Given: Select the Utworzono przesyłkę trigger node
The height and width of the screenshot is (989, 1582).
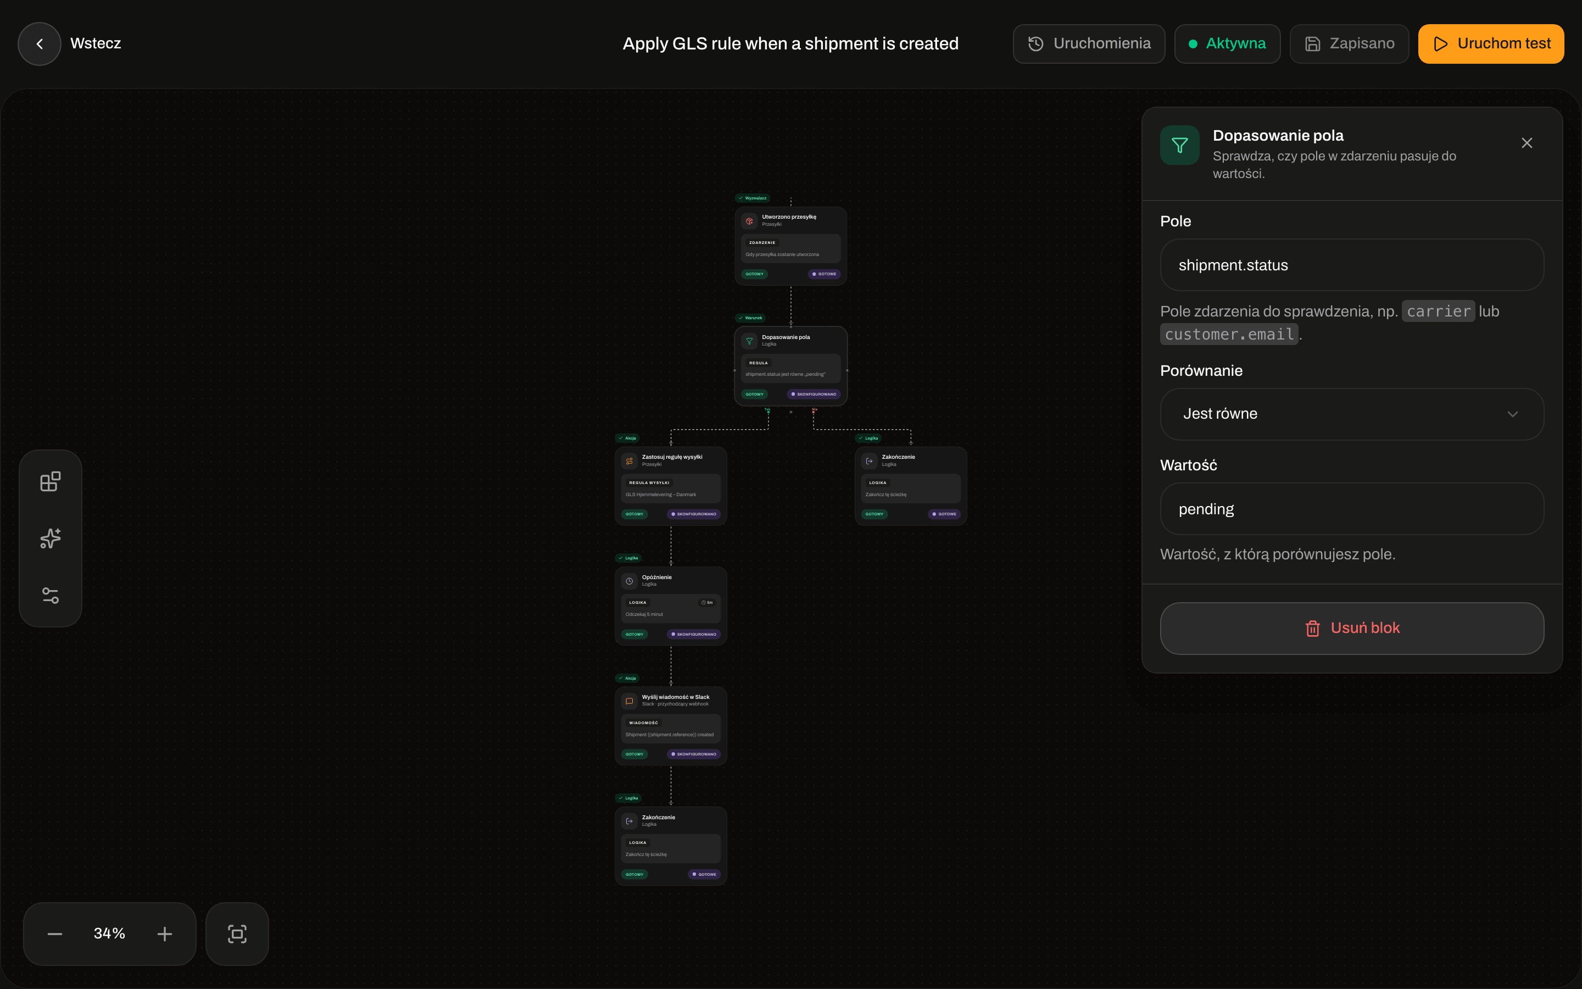Looking at the screenshot, I should click(790, 246).
